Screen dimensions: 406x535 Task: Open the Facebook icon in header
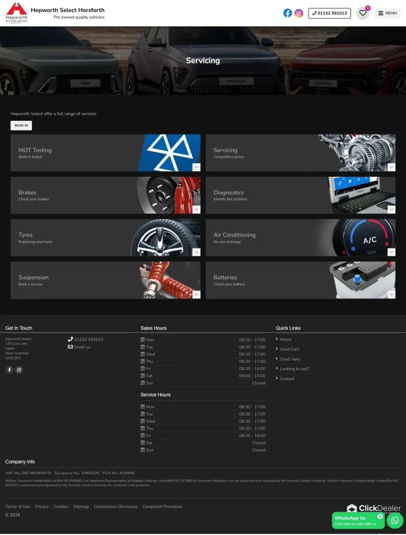point(288,13)
